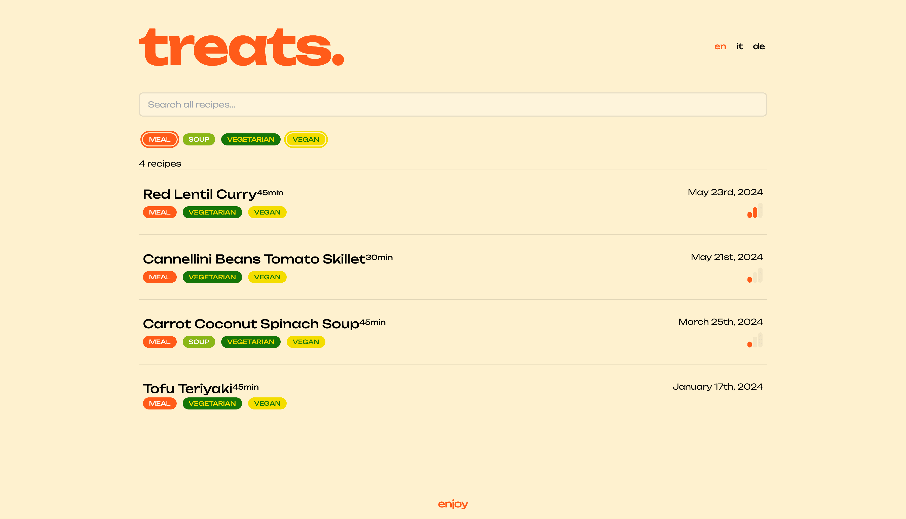Image resolution: width=906 pixels, height=519 pixels.
Task: Enable the VEGETARIAN filter chip
Action: [x=251, y=139]
